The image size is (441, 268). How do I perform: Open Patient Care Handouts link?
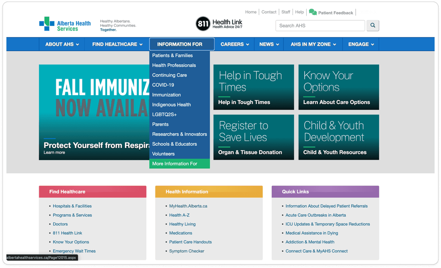190,242
